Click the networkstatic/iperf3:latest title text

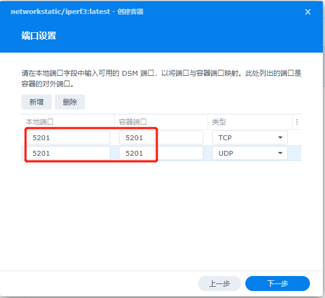pyautogui.click(x=60, y=12)
